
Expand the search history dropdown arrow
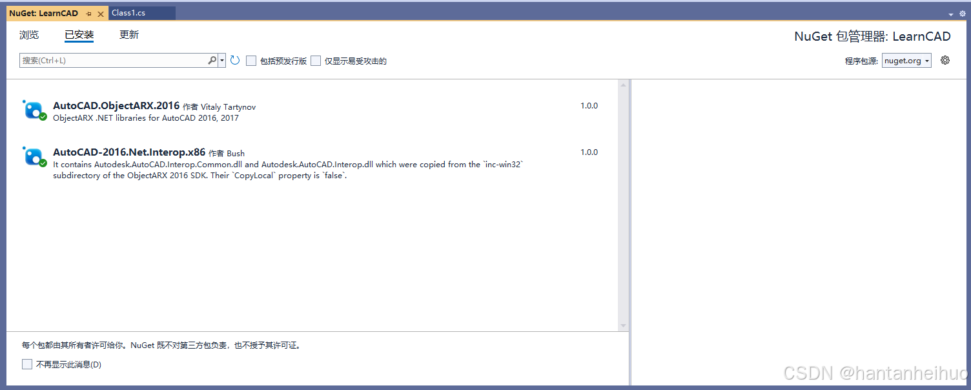coord(222,60)
